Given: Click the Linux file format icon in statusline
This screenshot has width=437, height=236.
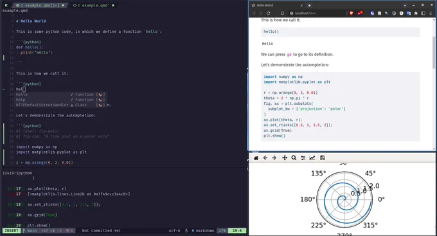Looking at the screenshot, I should (186, 231).
